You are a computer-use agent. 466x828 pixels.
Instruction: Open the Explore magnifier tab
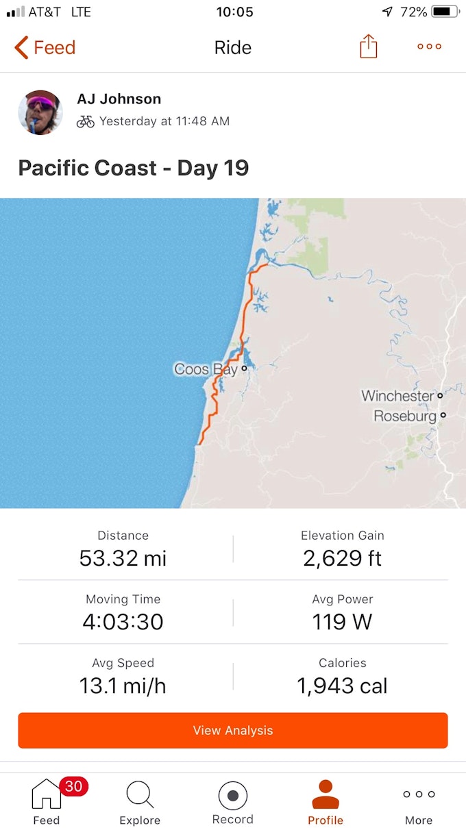point(140,794)
